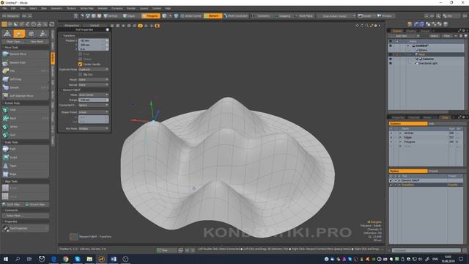Open the Symmetry options
The image size is (469, 264).
coord(261,16)
